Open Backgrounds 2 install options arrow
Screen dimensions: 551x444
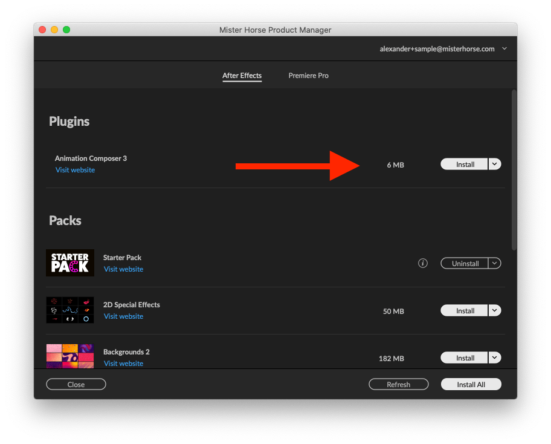pos(494,357)
